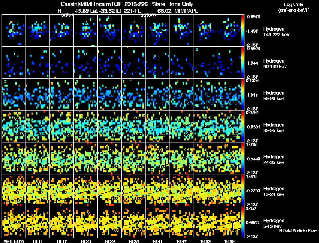Open the 24-35 keV image panel at 296T16:05
The height and width of the screenshot is (243, 319).
[x=14, y=158]
